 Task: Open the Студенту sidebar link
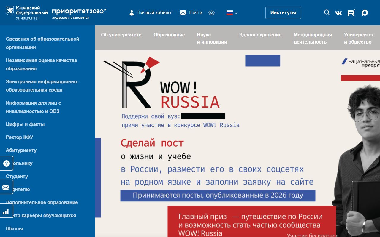click(17, 176)
